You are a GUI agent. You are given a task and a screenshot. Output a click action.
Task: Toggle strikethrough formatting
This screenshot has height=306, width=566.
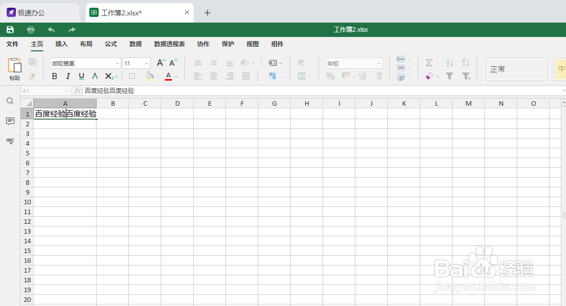click(x=95, y=76)
